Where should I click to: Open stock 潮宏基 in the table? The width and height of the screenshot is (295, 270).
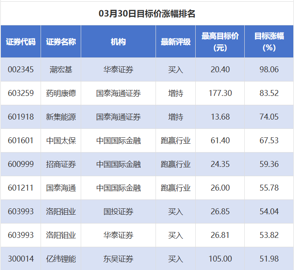tap(61, 69)
